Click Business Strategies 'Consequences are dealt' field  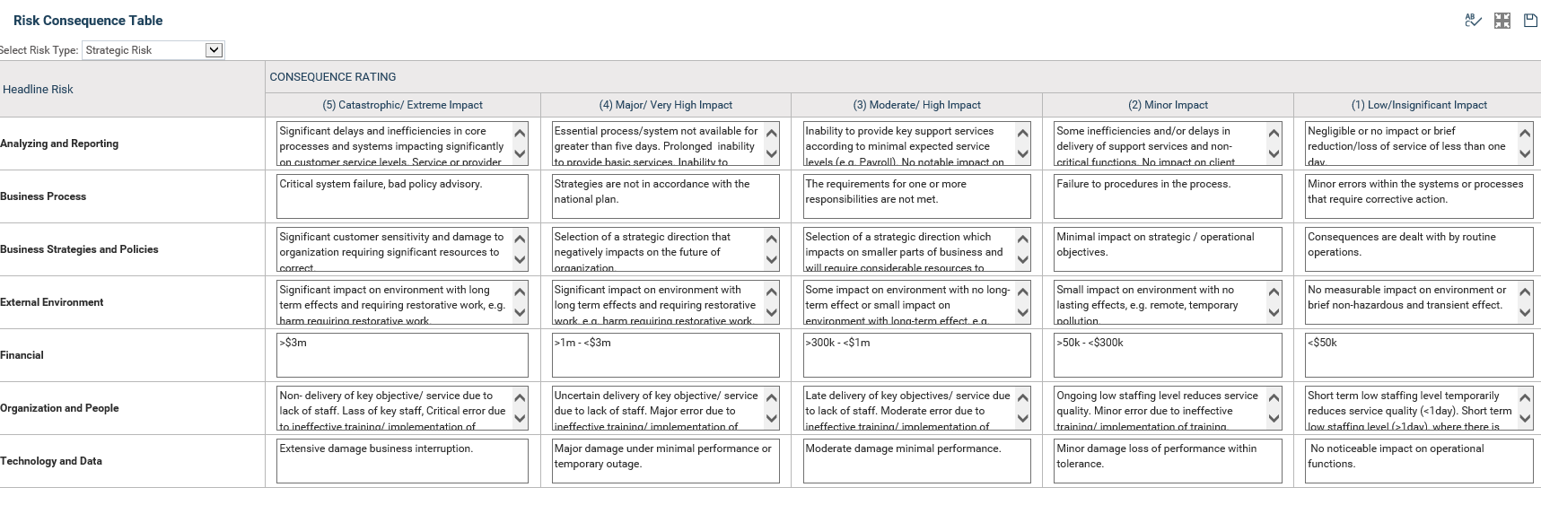click(x=1418, y=249)
